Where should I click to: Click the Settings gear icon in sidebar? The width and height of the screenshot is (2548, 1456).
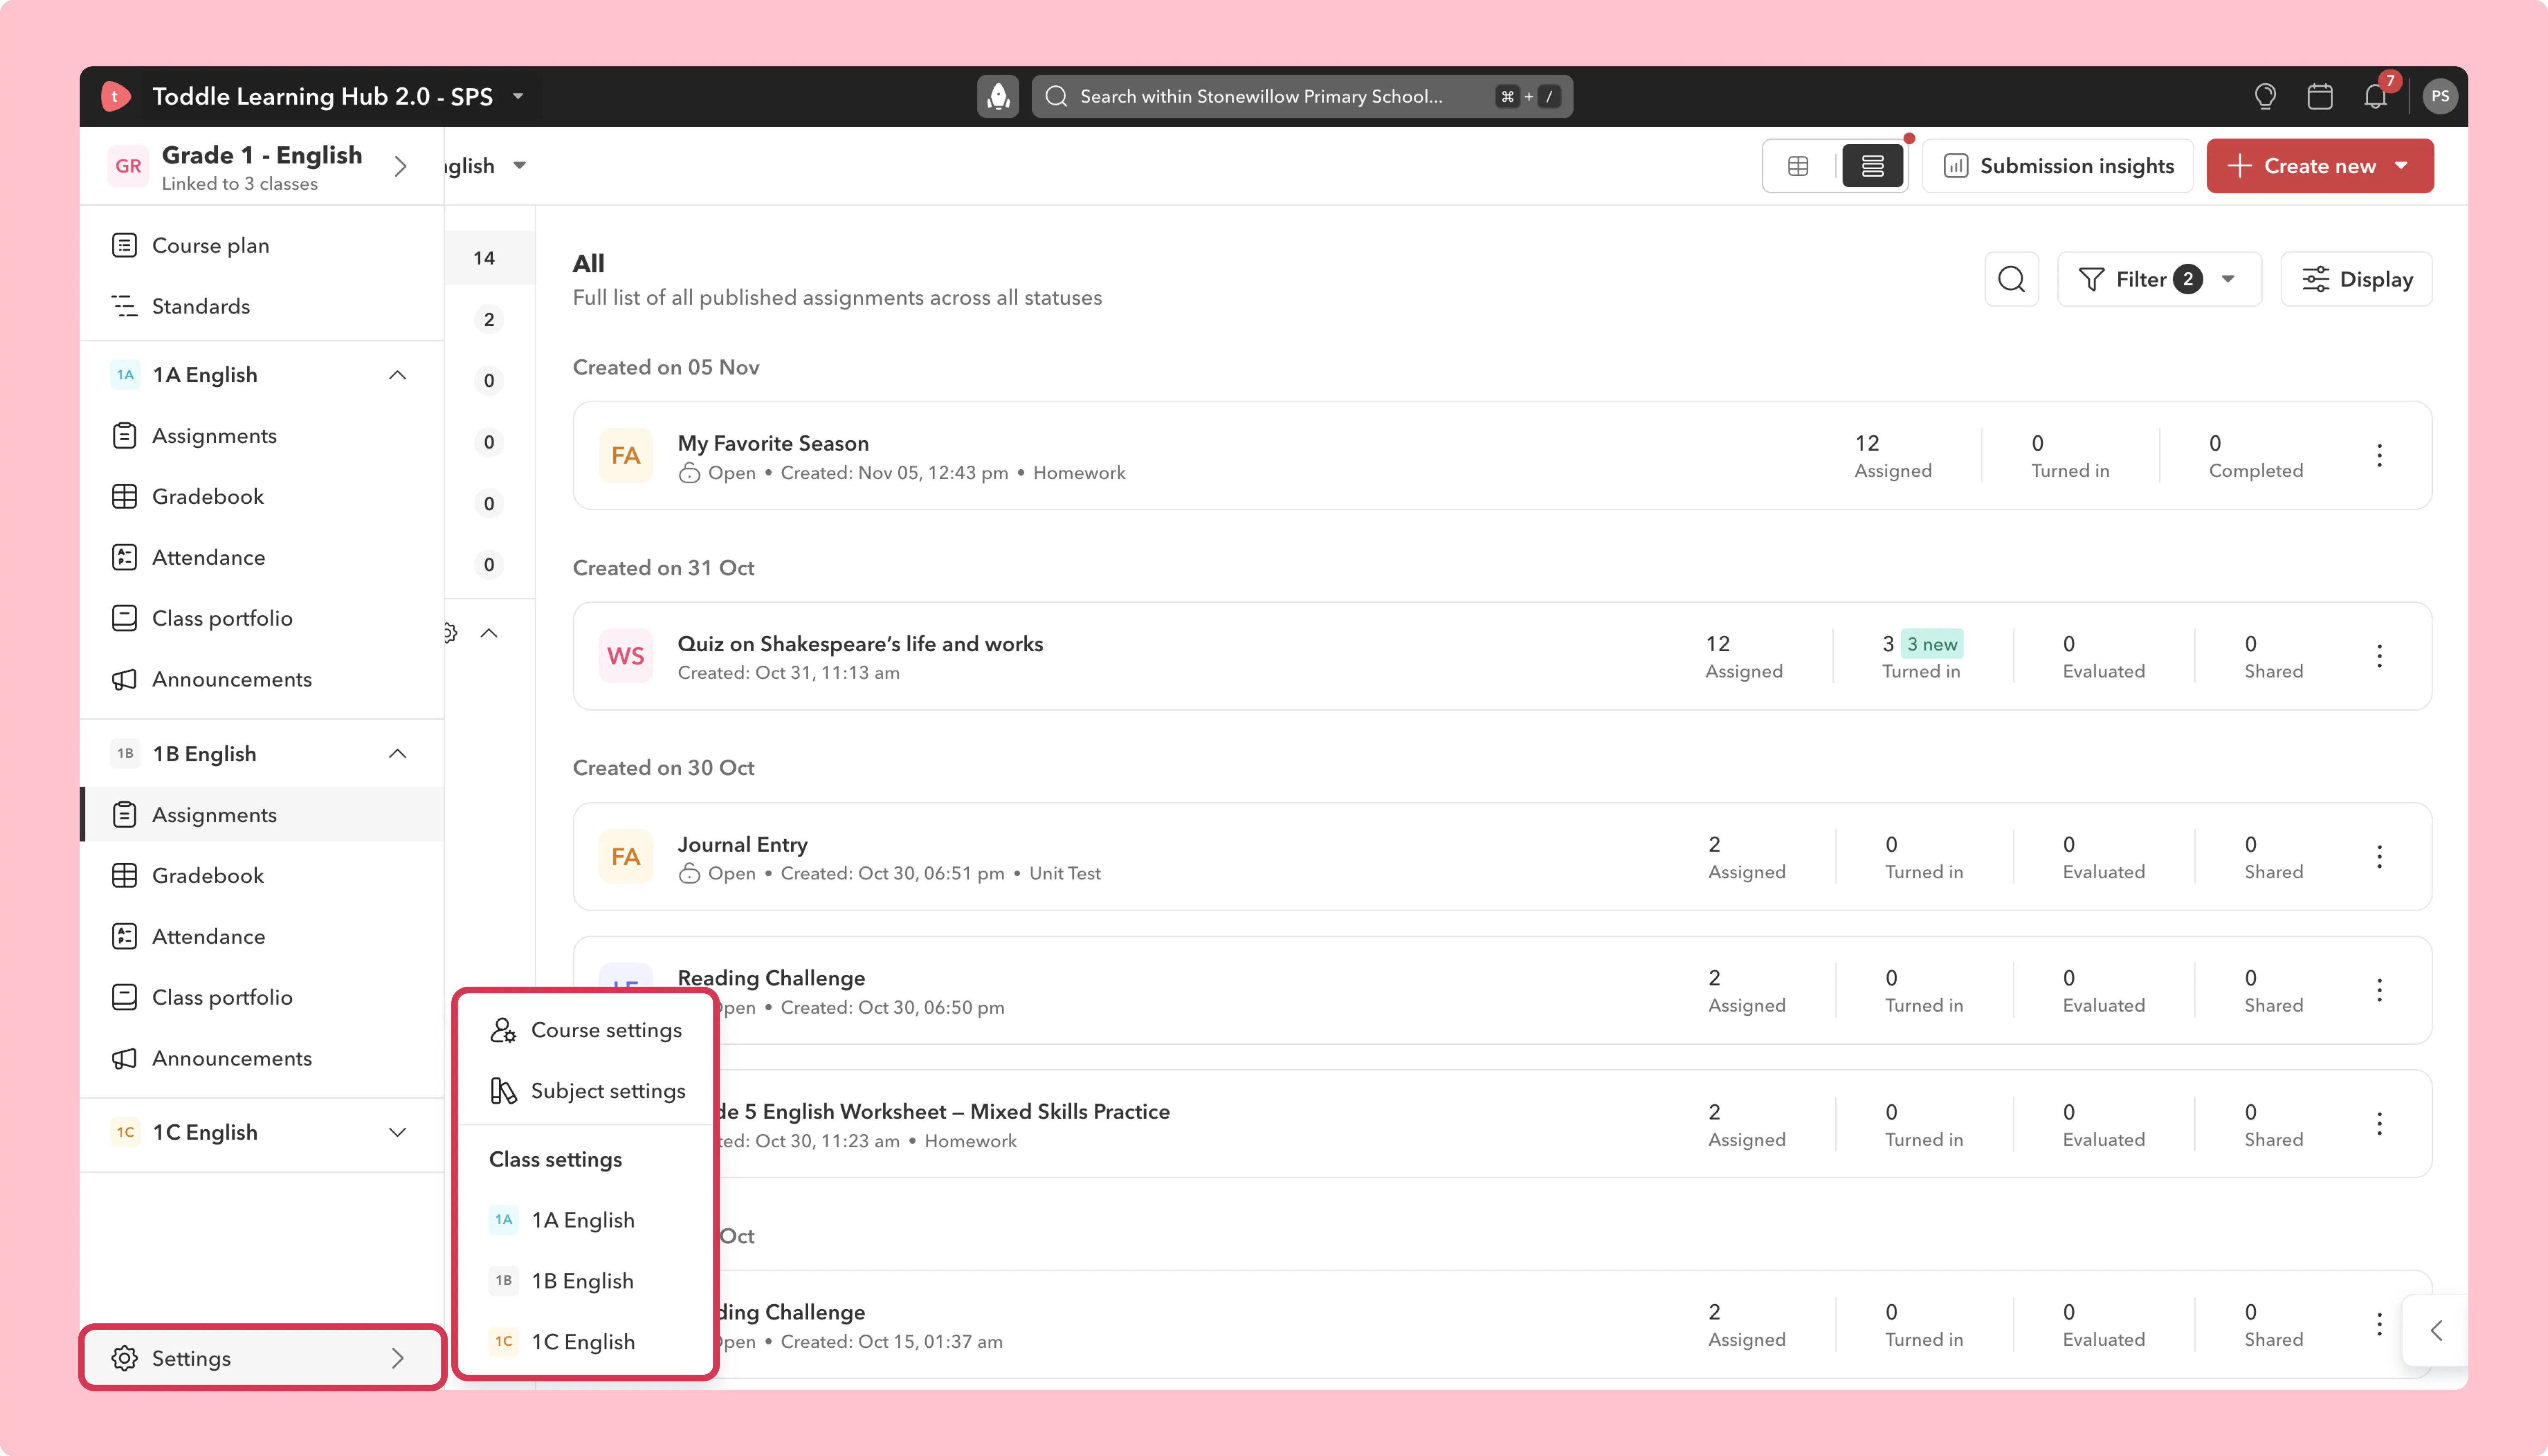pyautogui.click(x=124, y=1358)
